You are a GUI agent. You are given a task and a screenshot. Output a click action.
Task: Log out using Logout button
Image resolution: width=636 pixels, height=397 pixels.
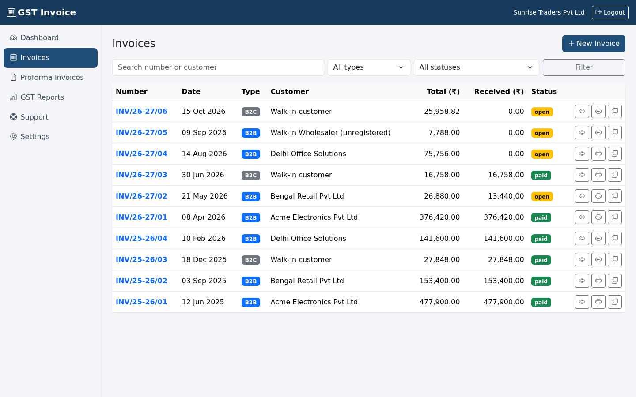(x=610, y=12)
